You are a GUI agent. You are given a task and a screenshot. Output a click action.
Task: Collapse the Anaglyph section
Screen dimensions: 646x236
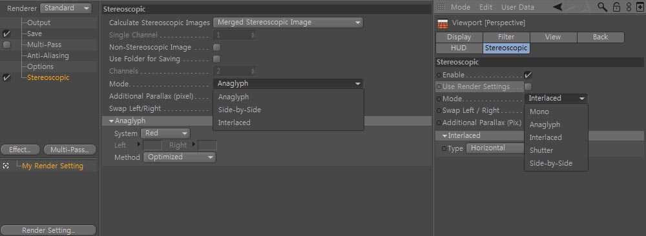point(112,121)
